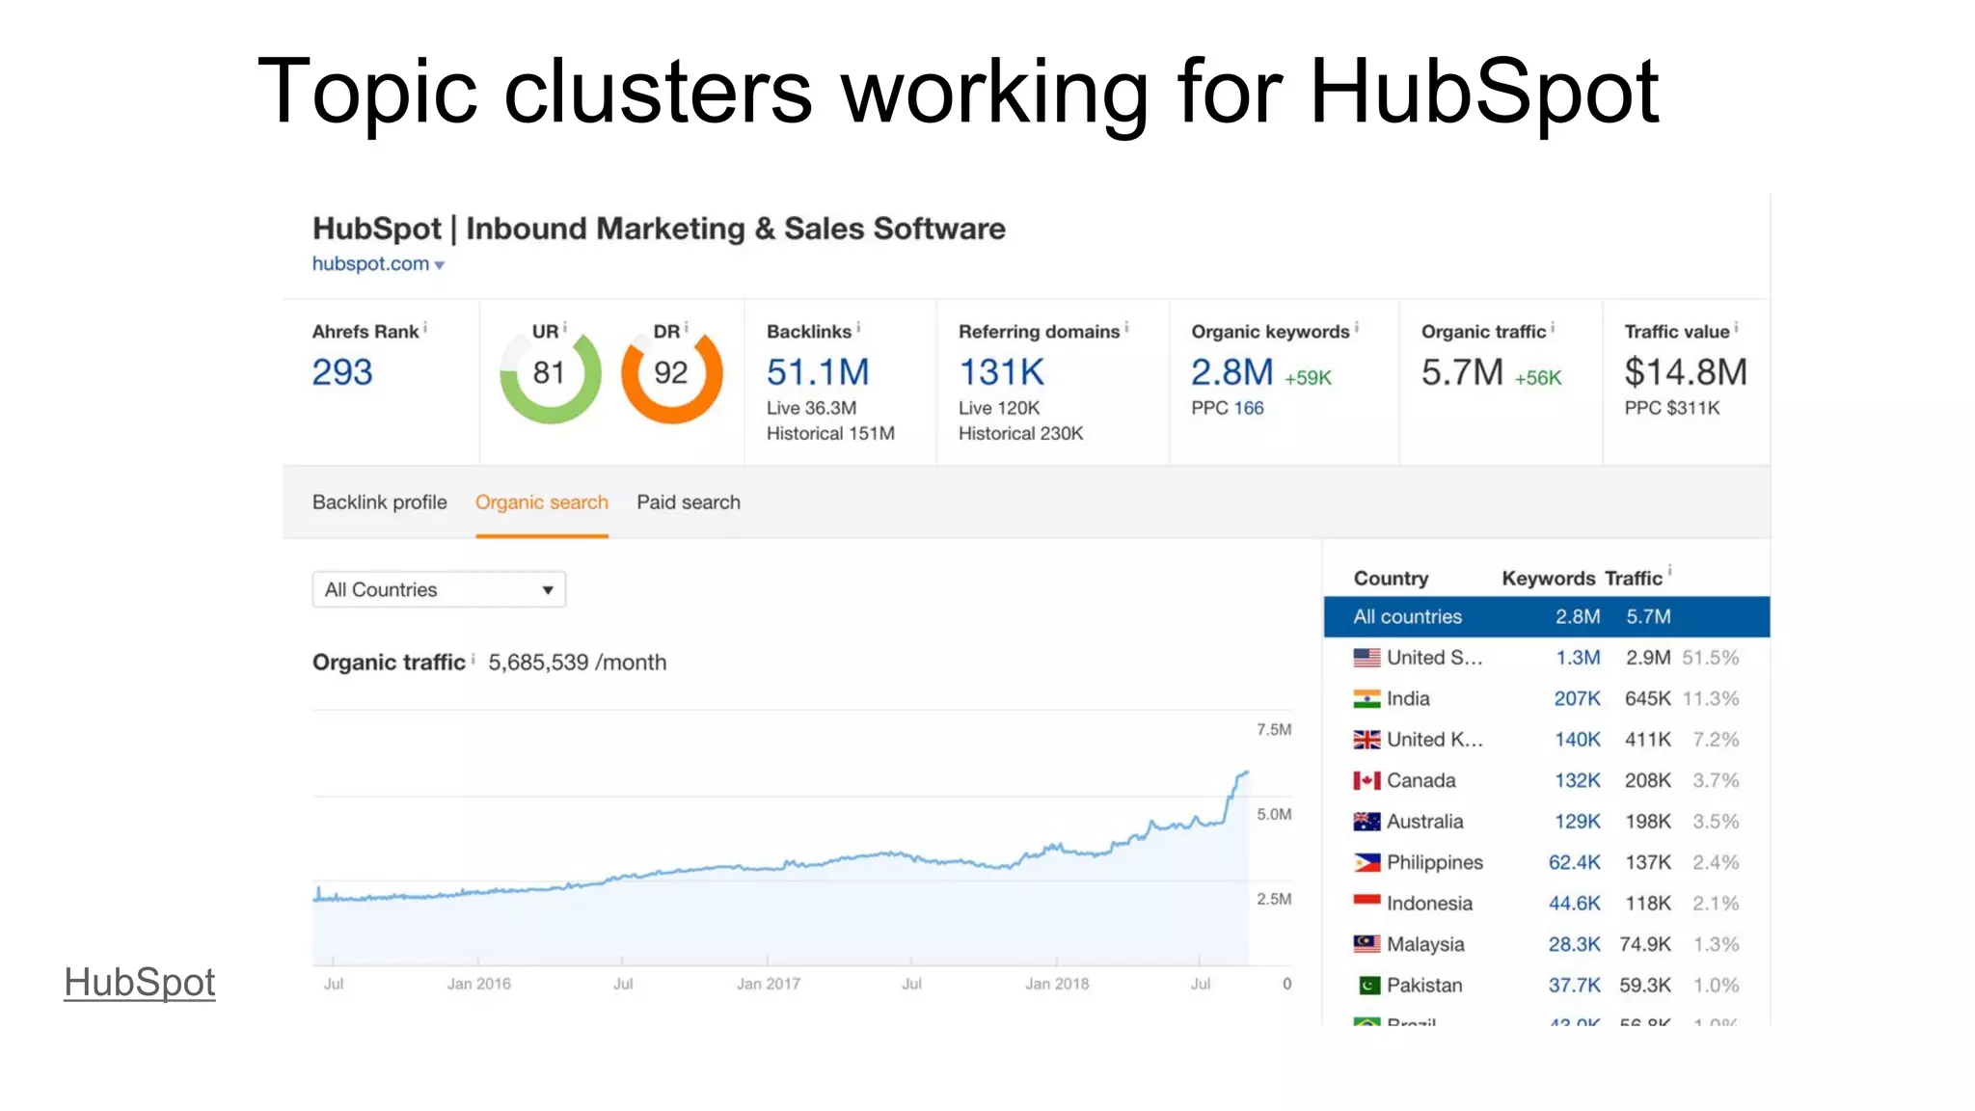Click the Malaysia flag icon
Screen dimensions: 1975x1111
click(1366, 944)
